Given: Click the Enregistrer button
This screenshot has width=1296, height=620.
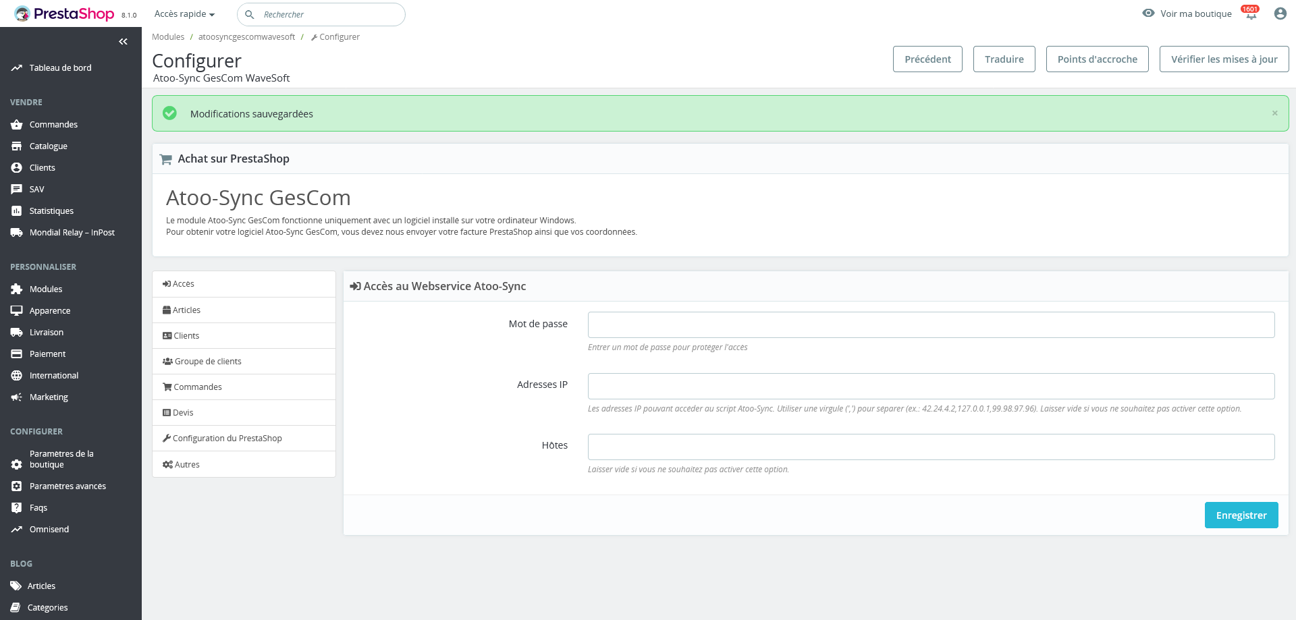Looking at the screenshot, I should point(1241,515).
